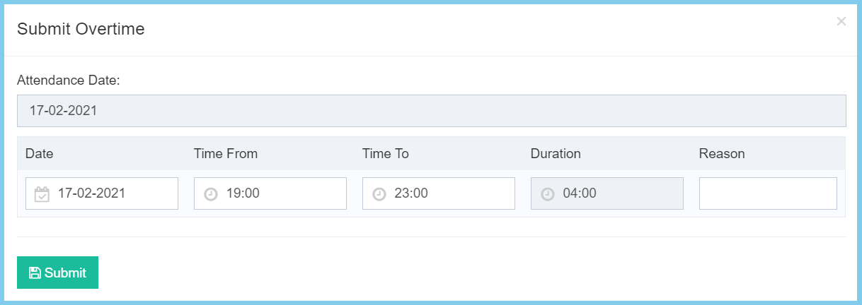The image size is (862, 305).
Task: Click the Attendance Date field
Action: pyautogui.click(x=431, y=111)
